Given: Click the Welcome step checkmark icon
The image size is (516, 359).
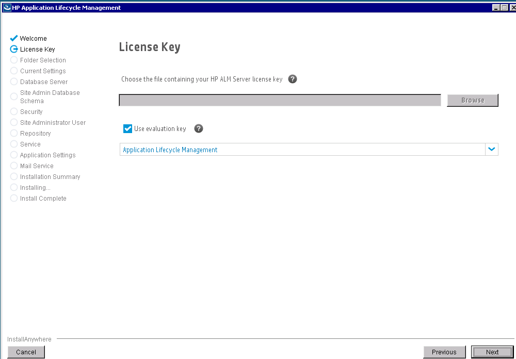Looking at the screenshot, I should [14, 38].
